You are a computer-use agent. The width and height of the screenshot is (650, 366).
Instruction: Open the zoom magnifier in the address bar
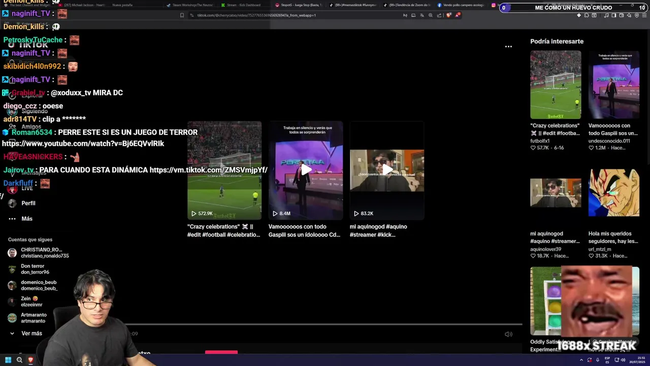[431, 15]
